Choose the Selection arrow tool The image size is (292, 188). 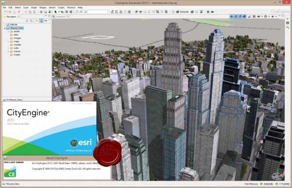coord(55,12)
